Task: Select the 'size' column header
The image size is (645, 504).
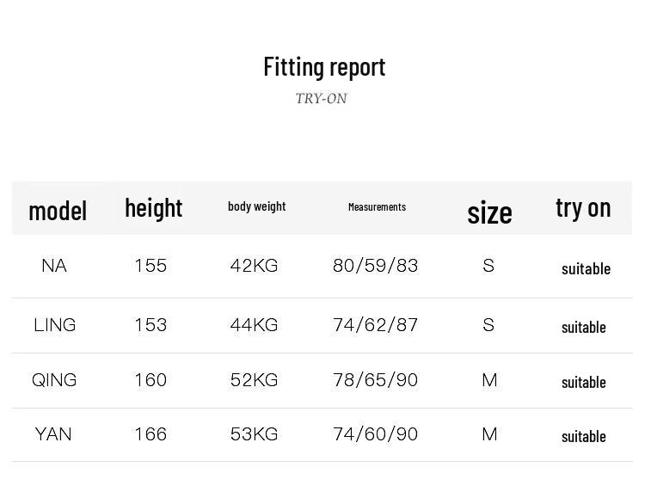Action: 489,212
